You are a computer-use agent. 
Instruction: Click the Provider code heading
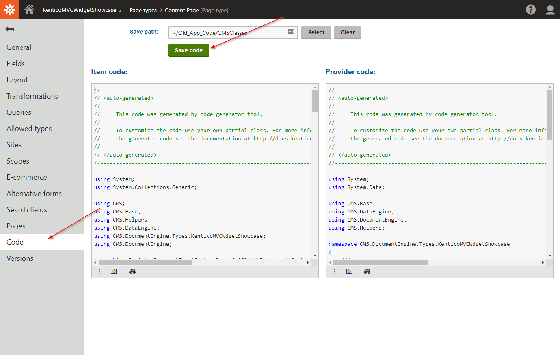click(350, 72)
